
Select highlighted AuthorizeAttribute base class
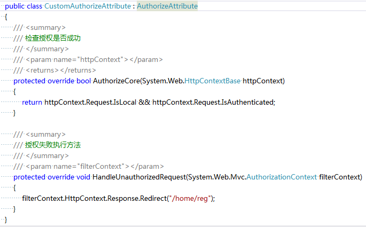[167, 6]
